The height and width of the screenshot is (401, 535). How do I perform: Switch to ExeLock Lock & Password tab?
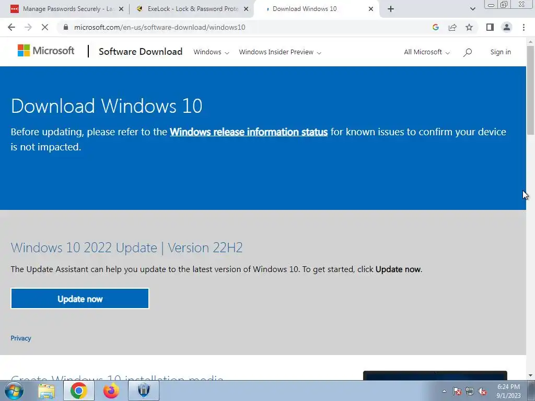point(192,9)
